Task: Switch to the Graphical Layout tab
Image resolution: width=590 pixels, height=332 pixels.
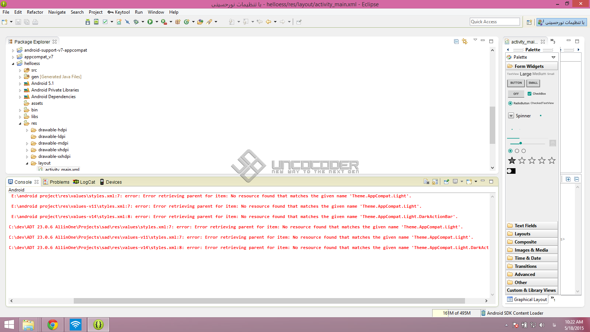Action: point(527,300)
